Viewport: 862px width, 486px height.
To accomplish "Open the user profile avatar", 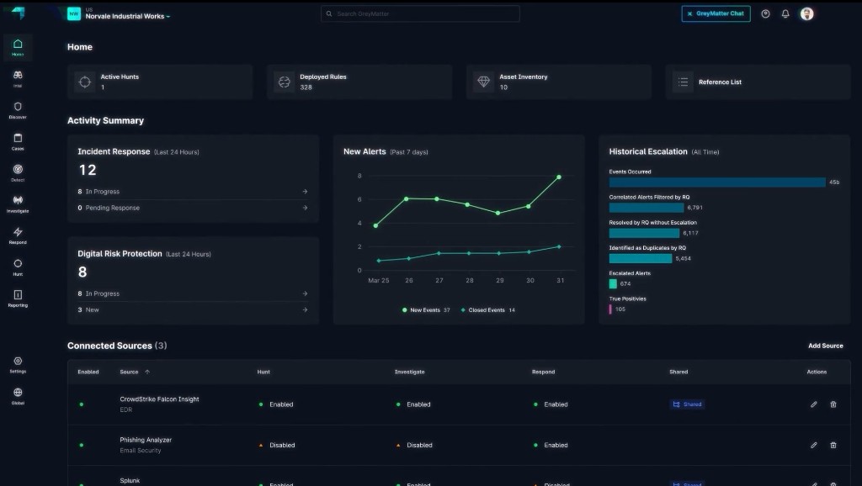I will coord(806,13).
